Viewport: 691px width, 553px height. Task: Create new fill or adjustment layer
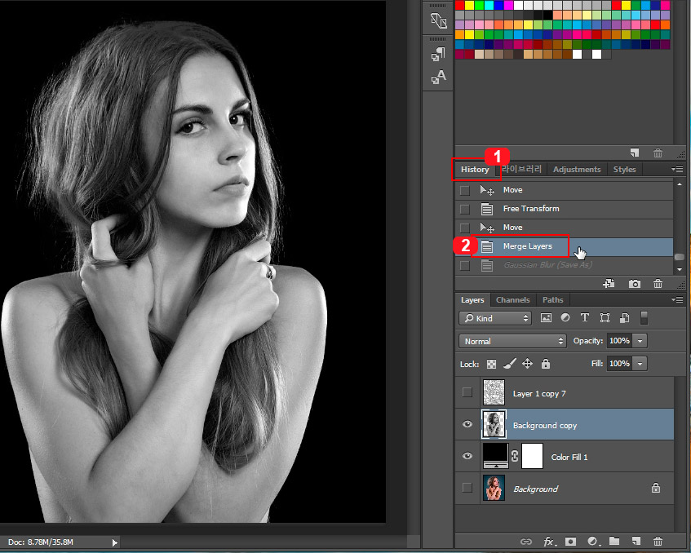point(593,541)
